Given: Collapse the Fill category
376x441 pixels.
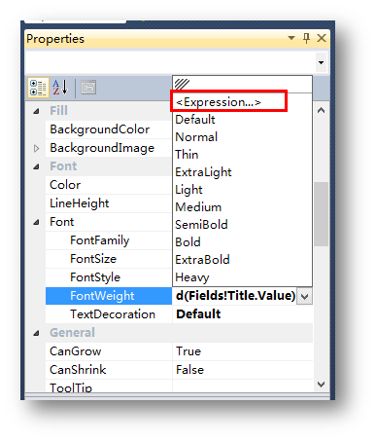Looking at the screenshot, I should pyautogui.click(x=36, y=111).
